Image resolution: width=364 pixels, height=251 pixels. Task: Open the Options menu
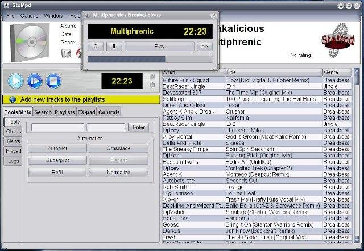(x=29, y=16)
